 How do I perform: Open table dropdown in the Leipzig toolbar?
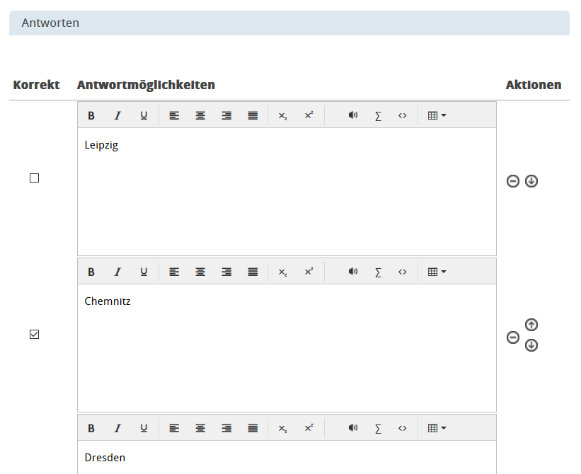click(437, 115)
